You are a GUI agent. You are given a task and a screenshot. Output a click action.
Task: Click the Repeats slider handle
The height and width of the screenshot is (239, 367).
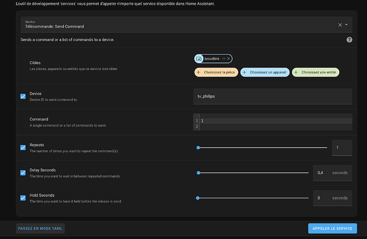[x=198, y=147]
